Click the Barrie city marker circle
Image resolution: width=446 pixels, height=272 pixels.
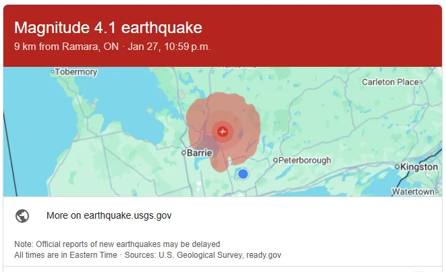click(184, 153)
